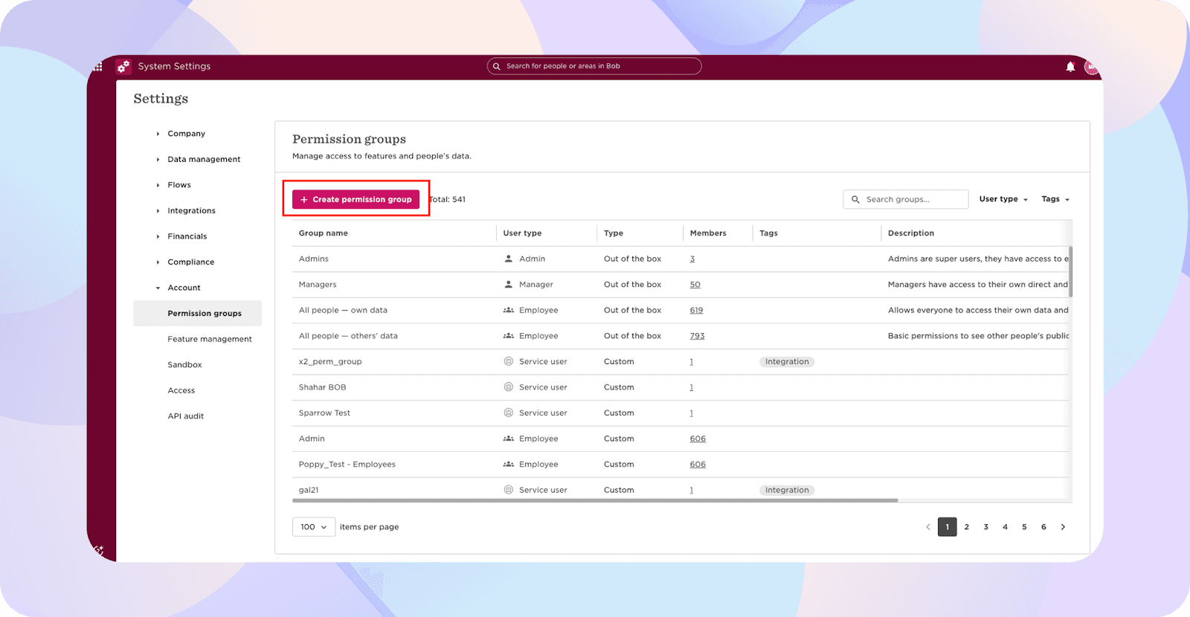Open the user profile avatar

(x=1091, y=67)
